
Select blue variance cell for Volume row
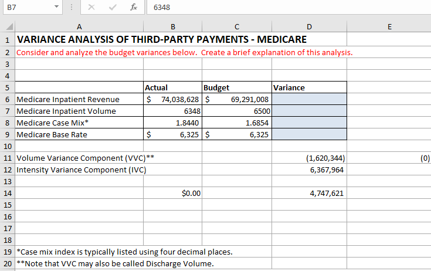click(309, 111)
